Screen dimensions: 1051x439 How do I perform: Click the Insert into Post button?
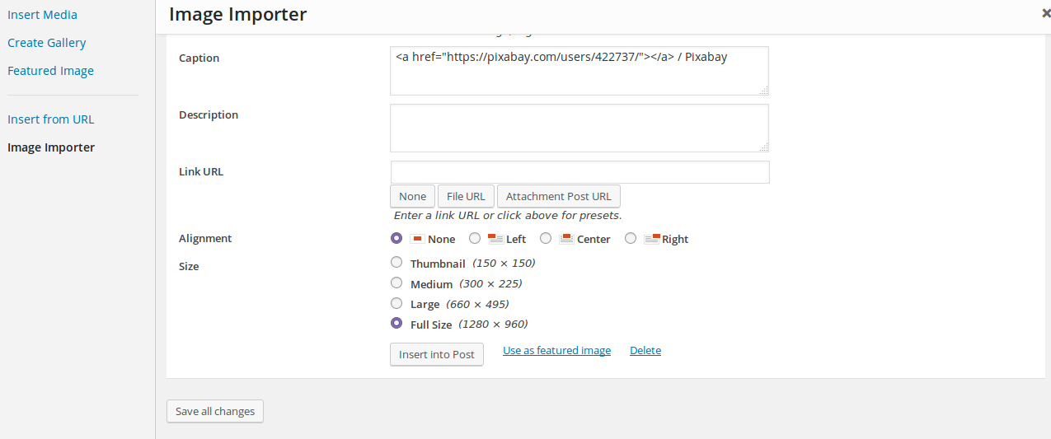pos(437,354)
